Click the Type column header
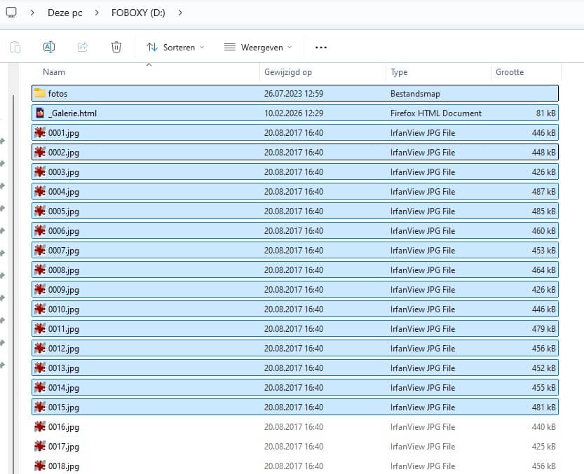Image resolution: width=584 pixels, height=474 pixels. [399, 72]
